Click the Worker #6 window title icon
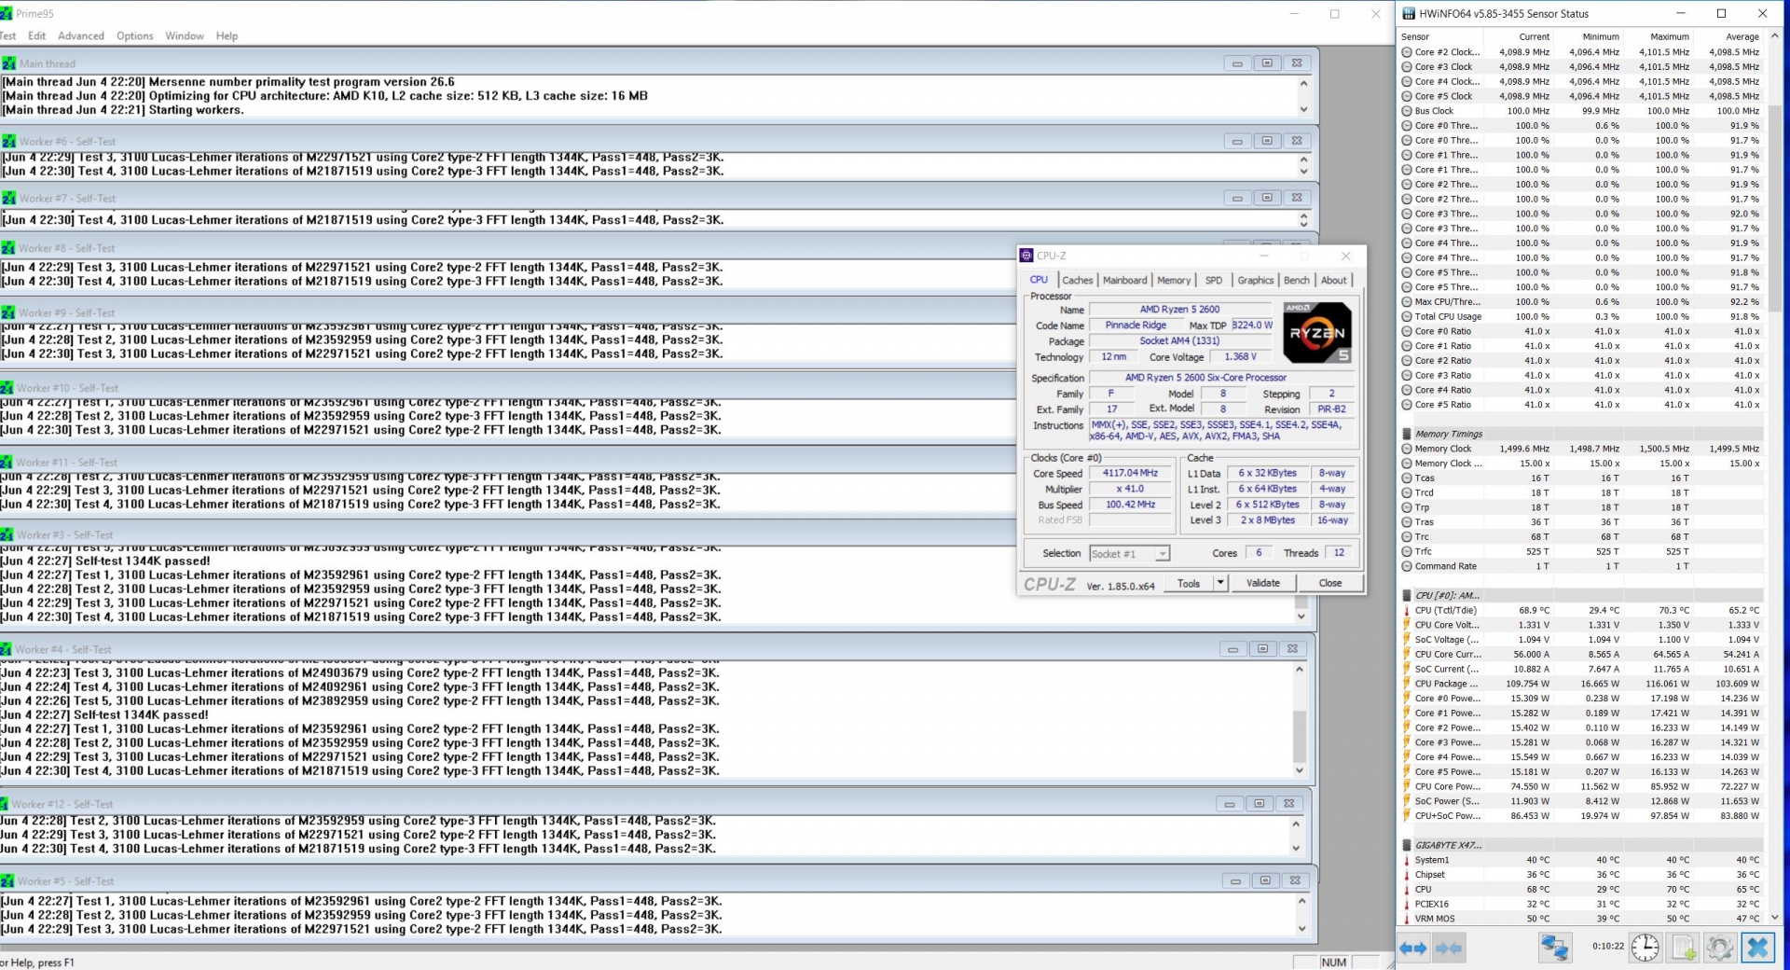This screenshot has width=1790, height=970. [8, 141]
